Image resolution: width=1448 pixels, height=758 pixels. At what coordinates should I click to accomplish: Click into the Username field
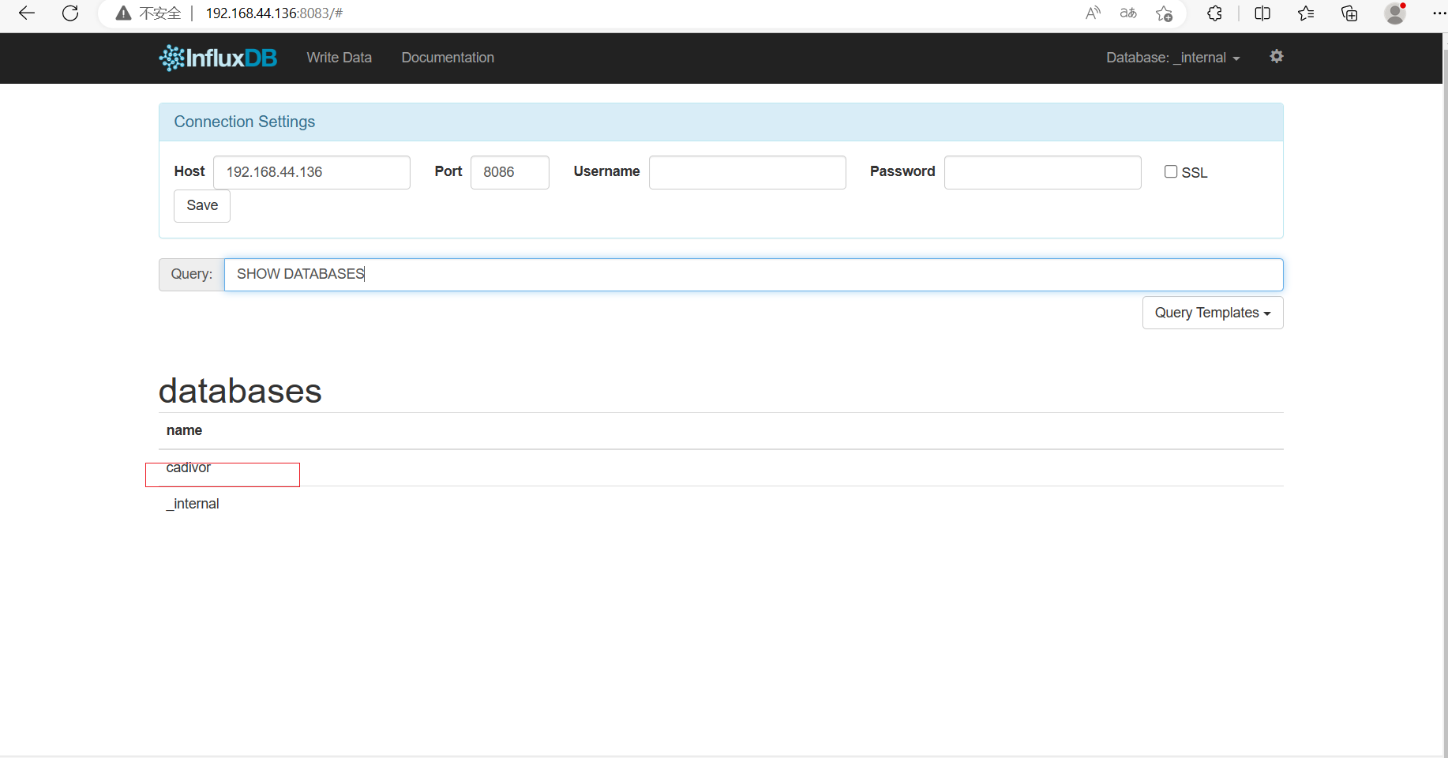click(748, 172)
